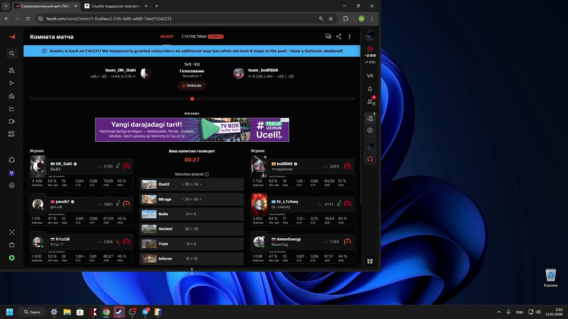Viewport: 568px width, 319px height.
Task: Open the Windows Start menu
Action: click(x=9, y=312)
